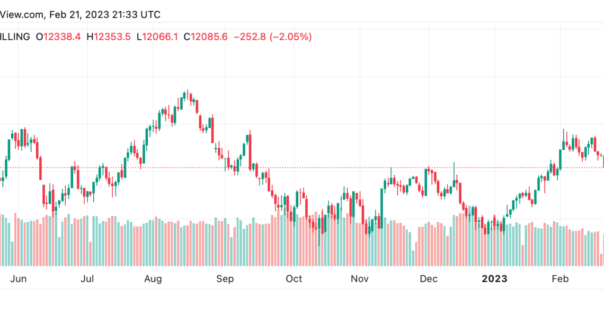
Task: Click the Feb 21, 2023 21:33 UTC timestamp
Action: tap(105, 15)
